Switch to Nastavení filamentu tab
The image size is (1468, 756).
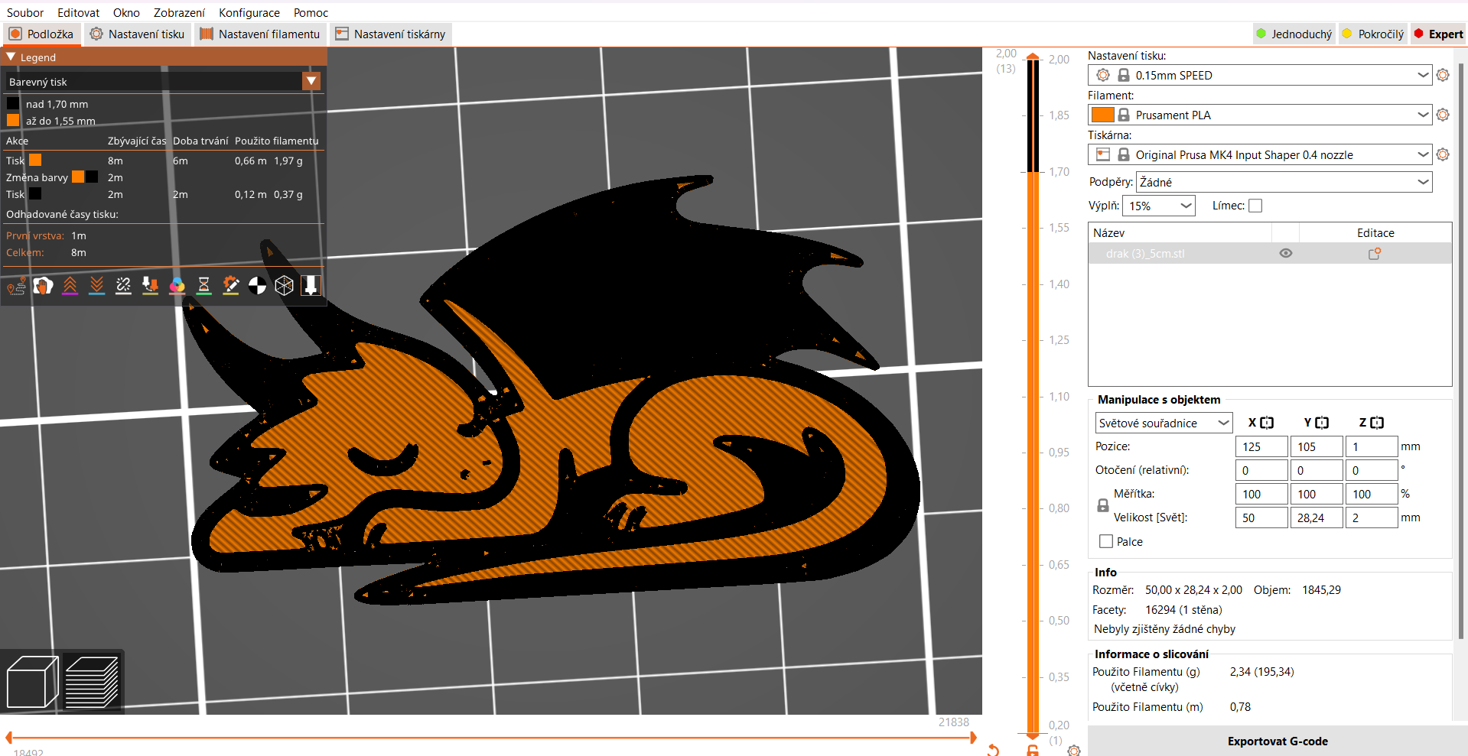pyautogui.click(x=260, y=34)
